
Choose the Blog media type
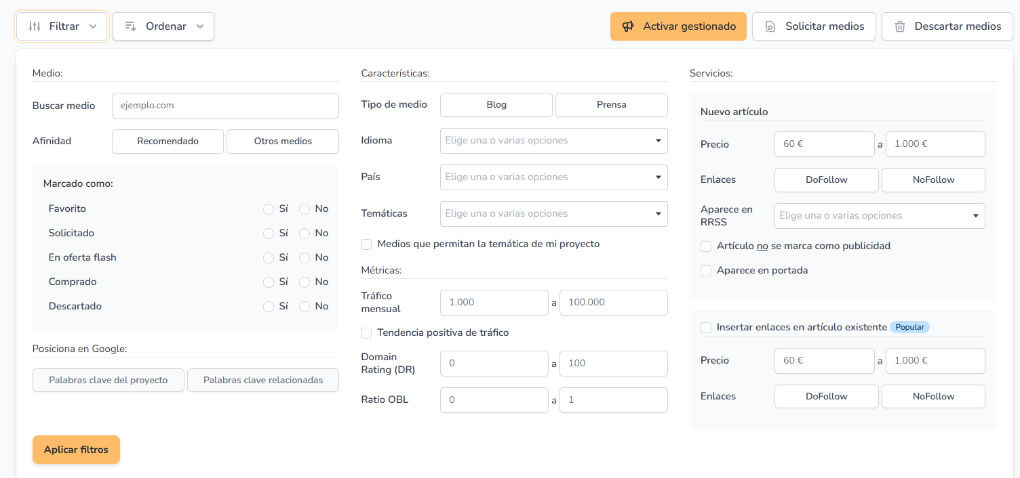496,105
